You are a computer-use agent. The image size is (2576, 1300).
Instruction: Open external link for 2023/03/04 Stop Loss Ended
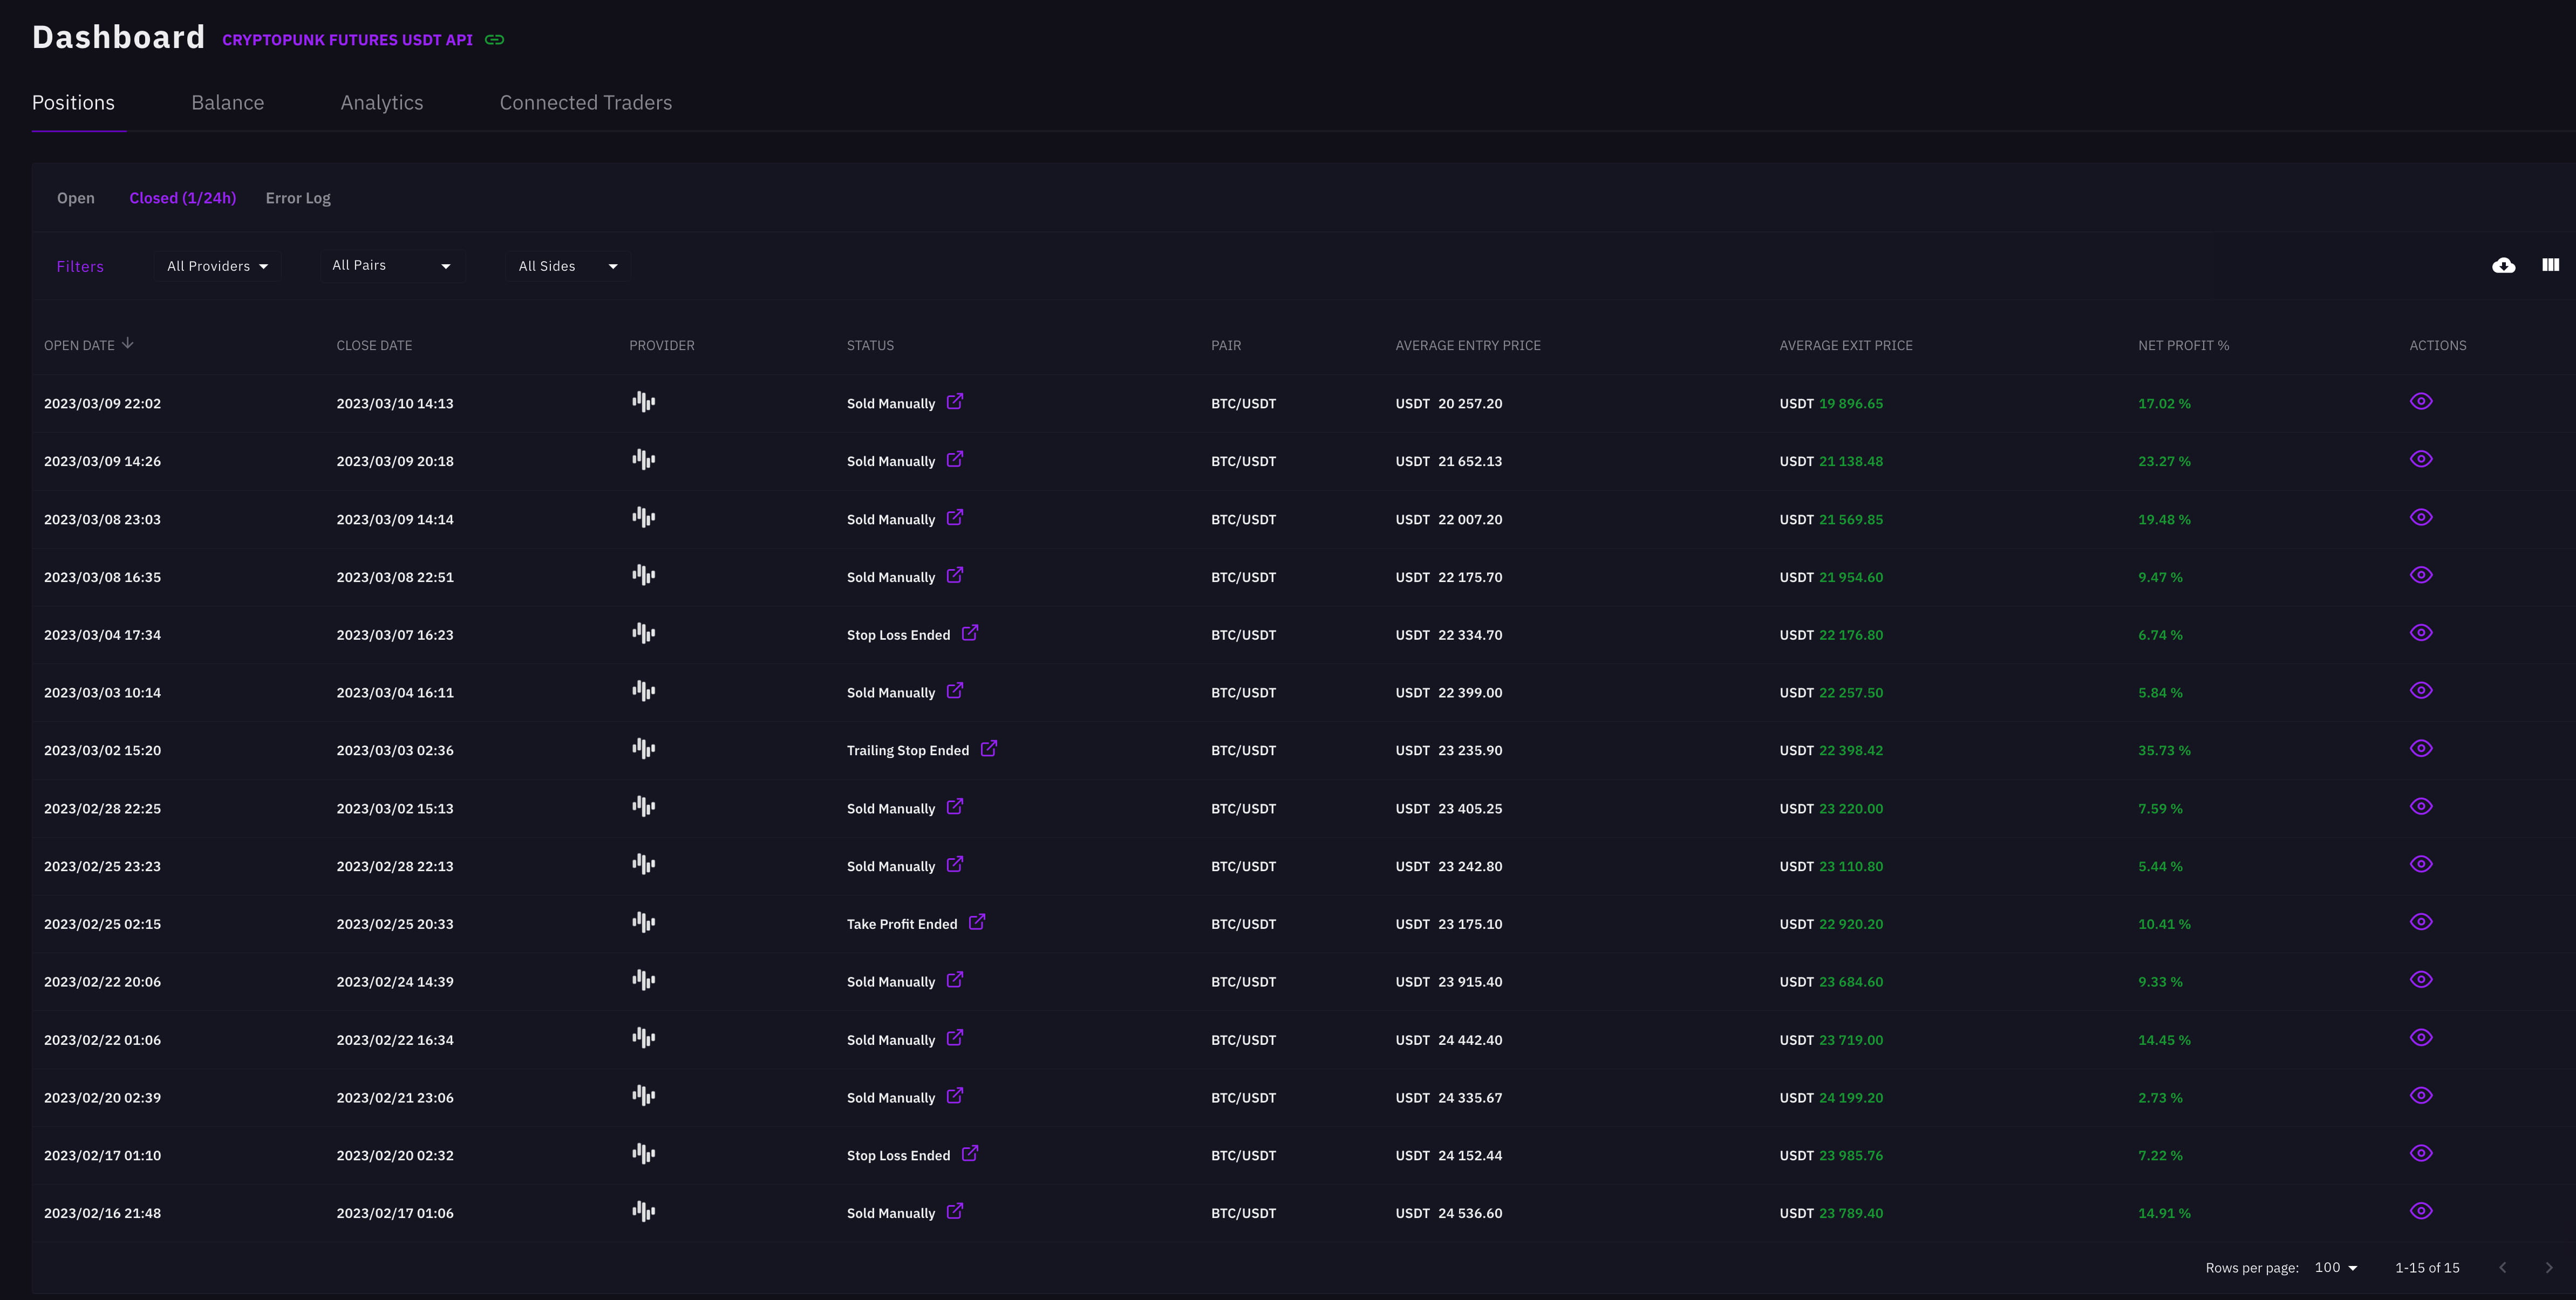tap(969, 633)
